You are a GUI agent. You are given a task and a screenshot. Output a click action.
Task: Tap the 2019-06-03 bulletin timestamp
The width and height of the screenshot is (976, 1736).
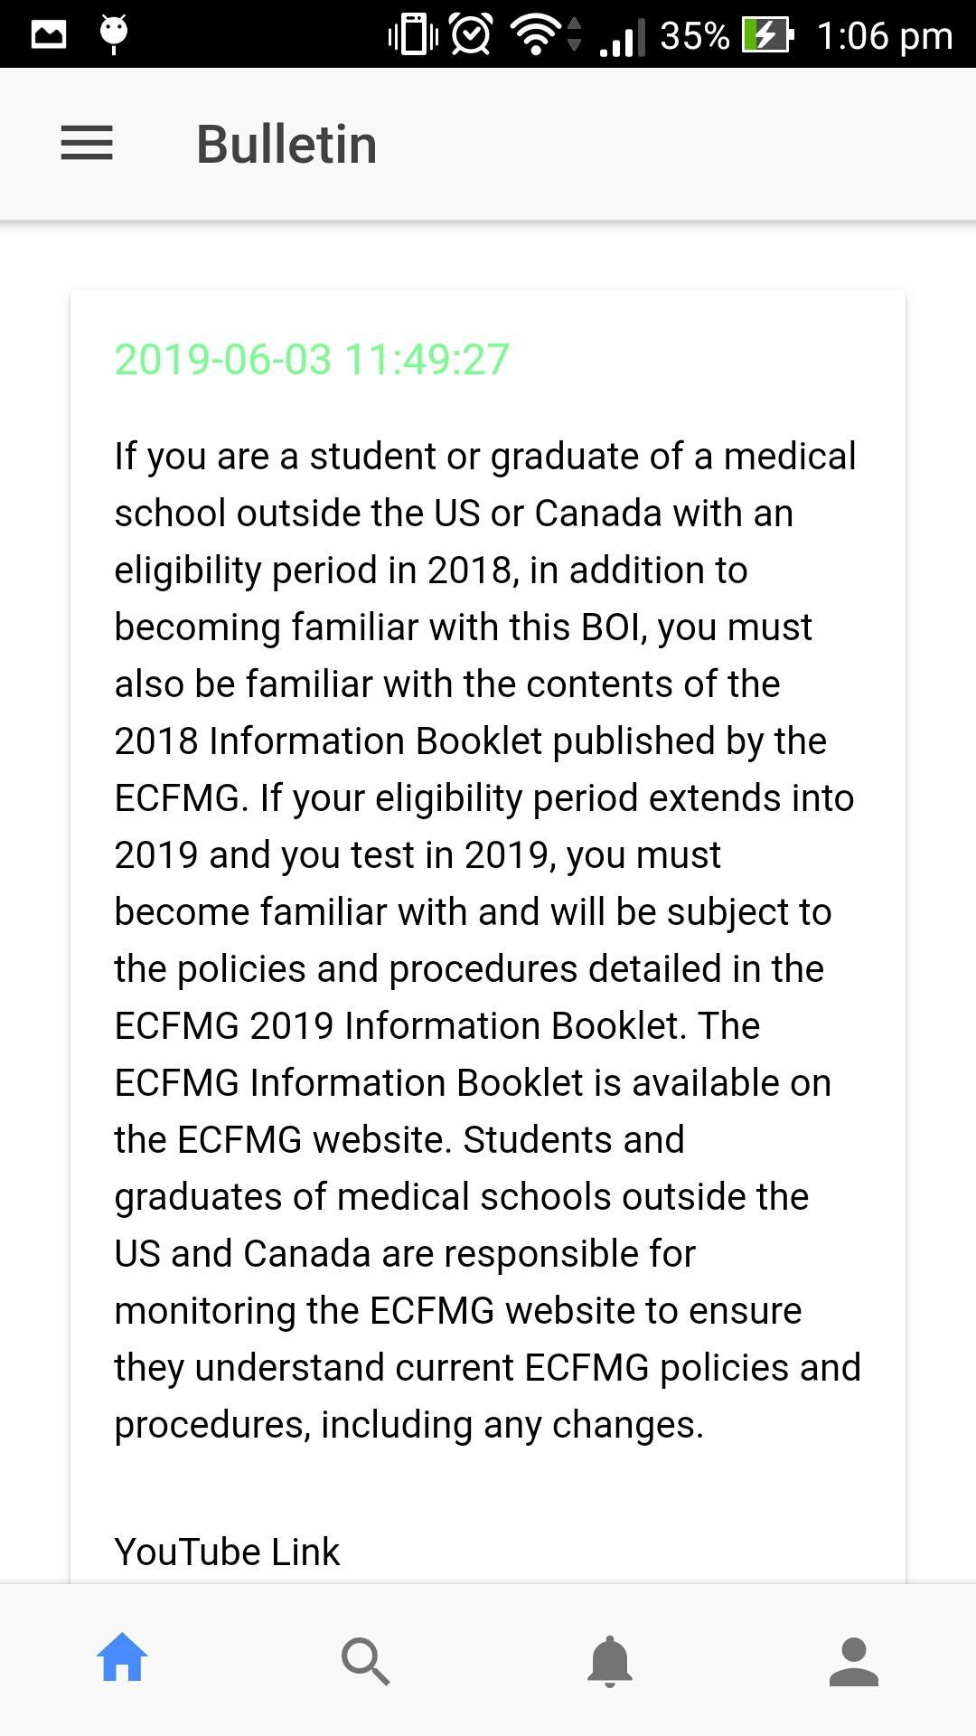tap(312, 359)
